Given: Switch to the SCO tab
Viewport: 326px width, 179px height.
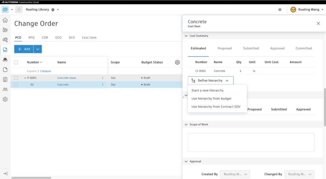Looking at the screenshot, I should 72,37.
